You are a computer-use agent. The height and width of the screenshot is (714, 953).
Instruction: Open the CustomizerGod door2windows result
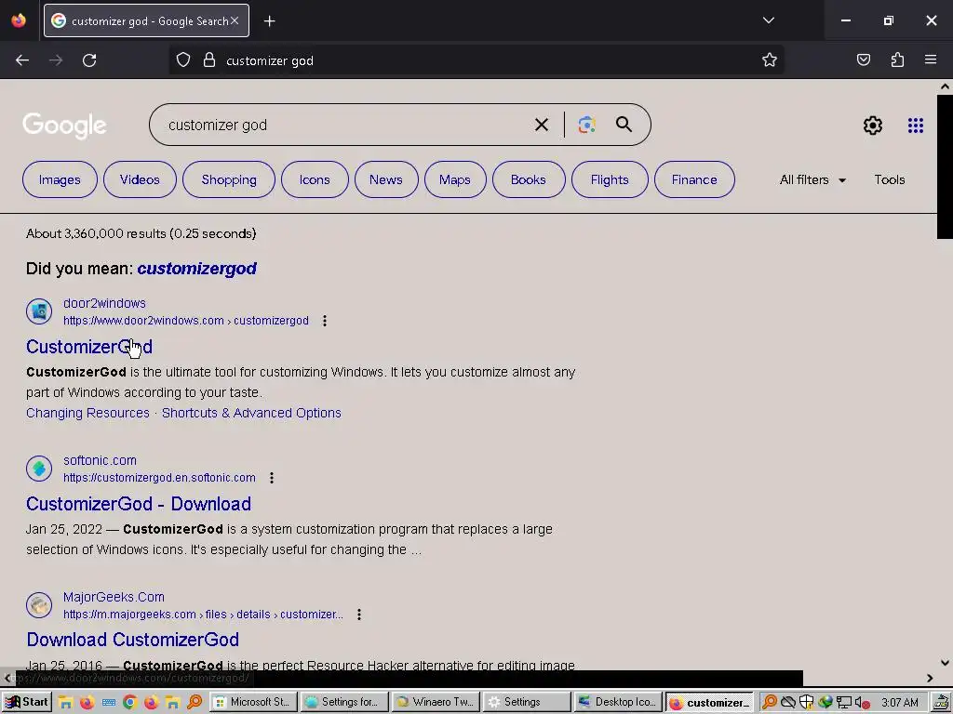89,347
